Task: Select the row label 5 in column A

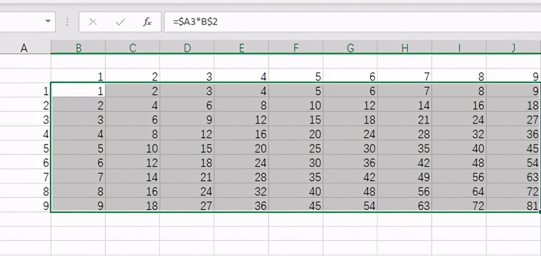Action: tap(25, 148)
